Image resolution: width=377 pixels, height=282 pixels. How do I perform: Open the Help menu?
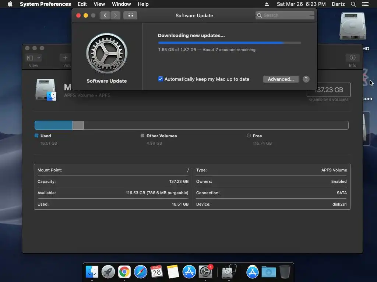point(143,4)
